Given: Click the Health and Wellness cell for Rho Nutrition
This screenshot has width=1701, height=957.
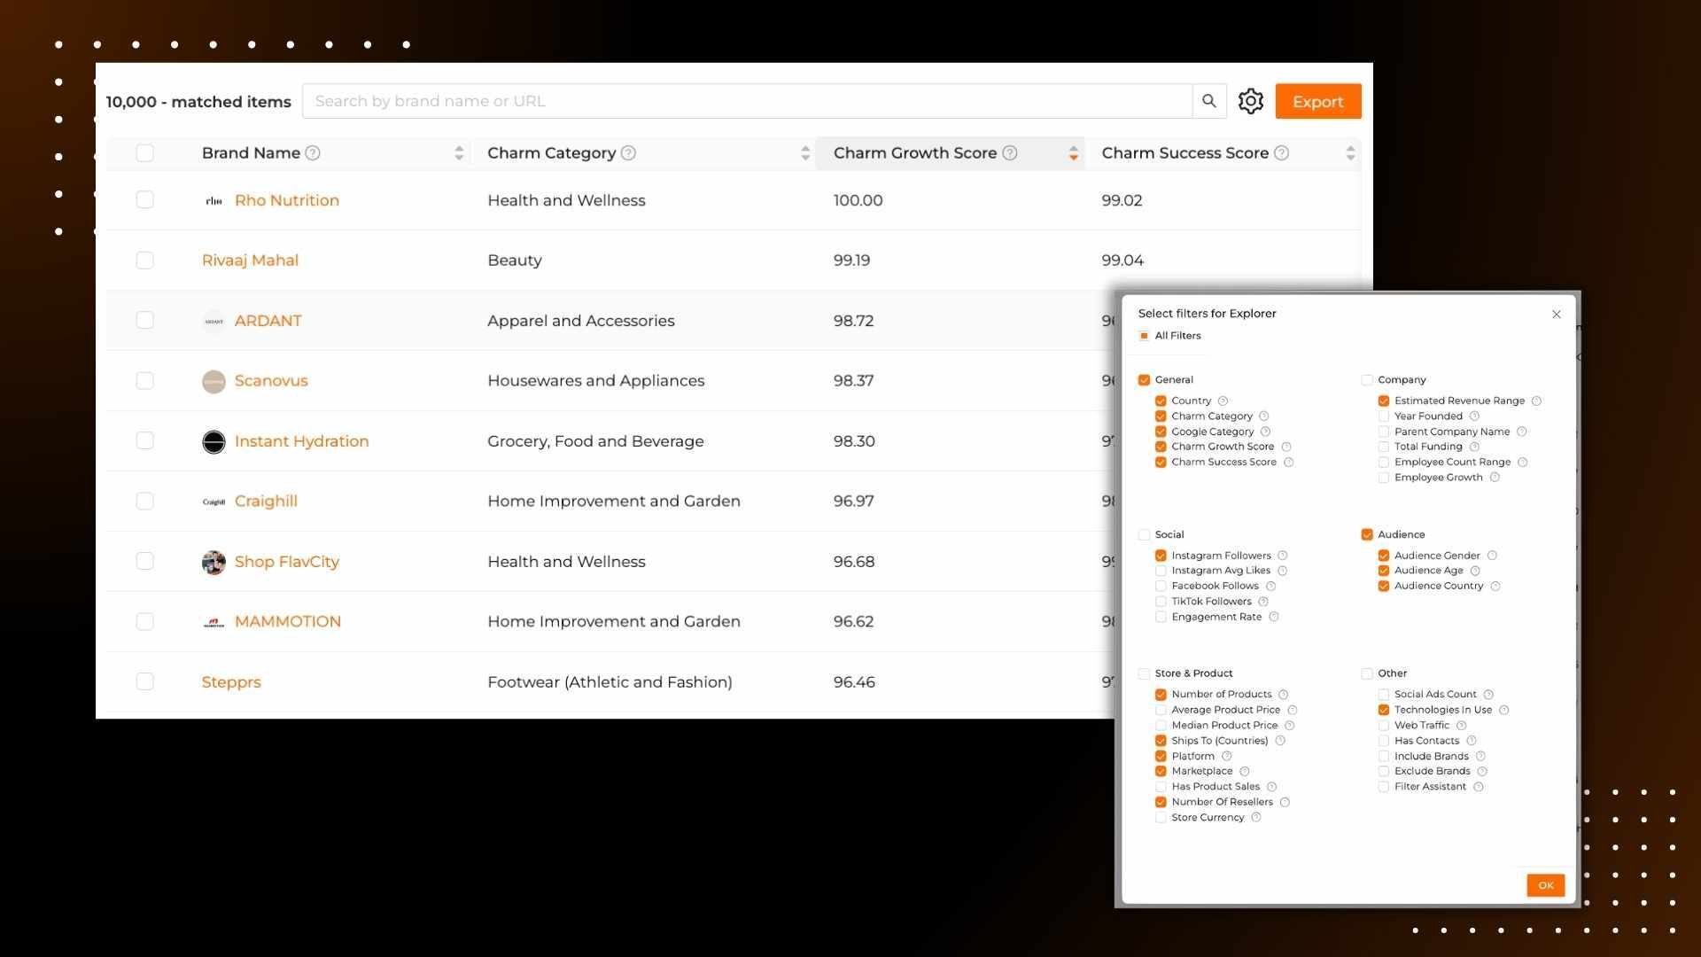Looking at the screenshot, I should click(566, 200).
